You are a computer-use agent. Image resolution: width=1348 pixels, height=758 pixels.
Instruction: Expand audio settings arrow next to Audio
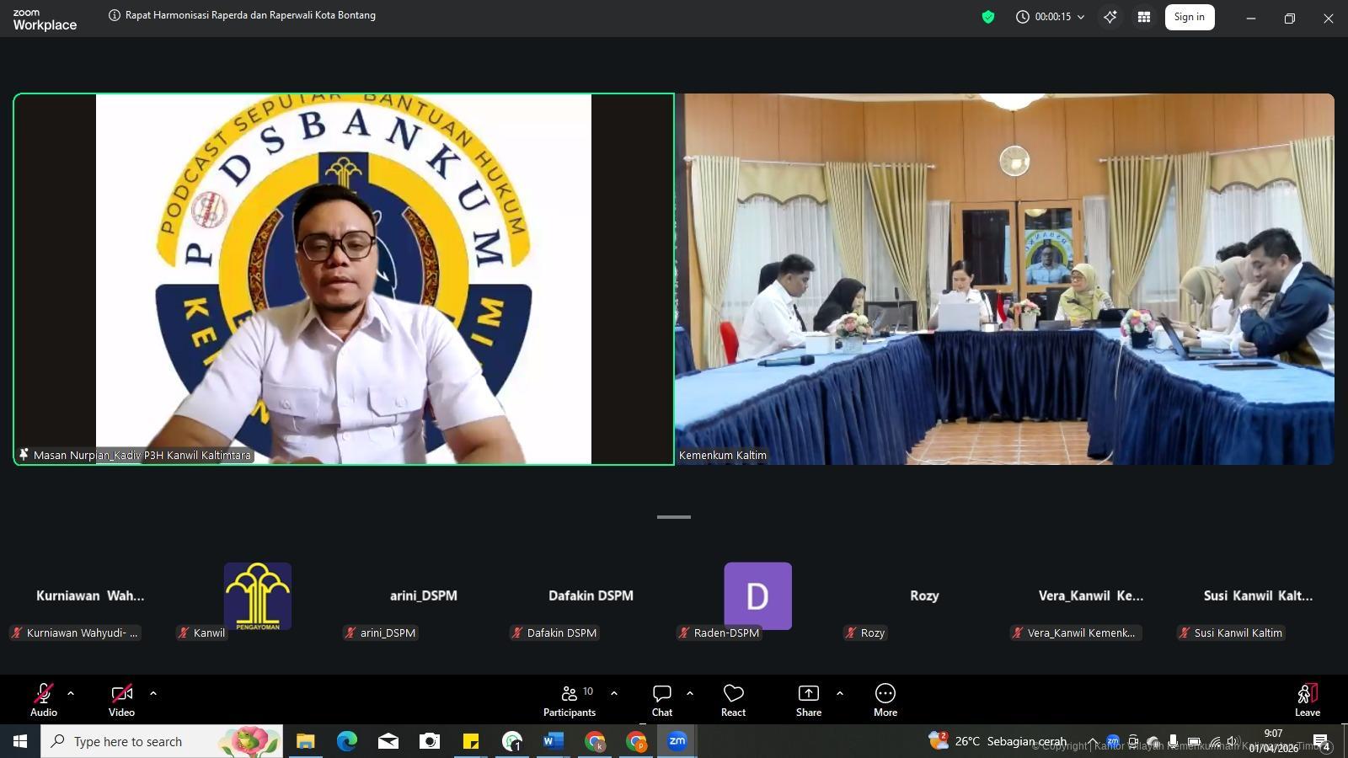click(x=71, y=693)
